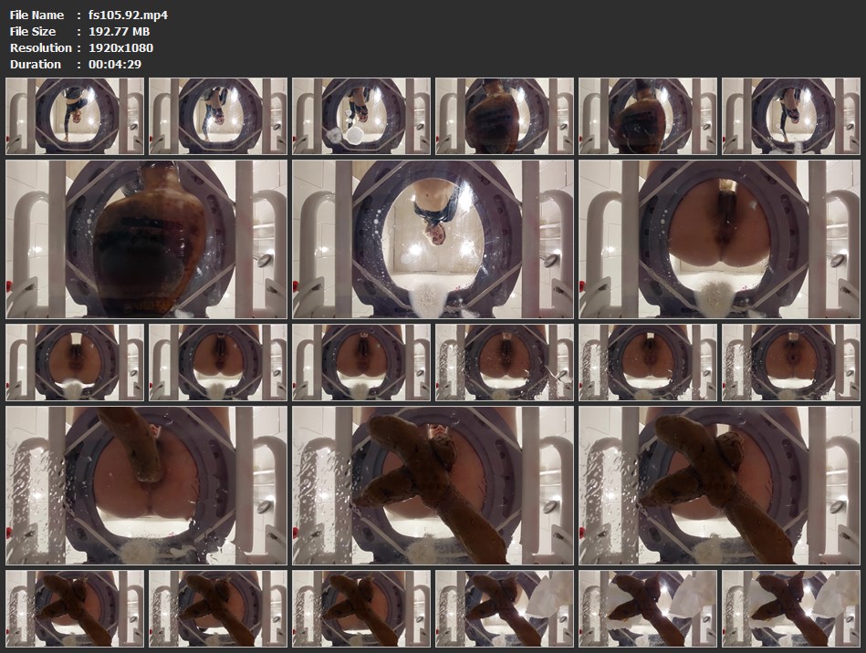Select the first small thumbnail in third row
The image size is (866, 653).
75,363
